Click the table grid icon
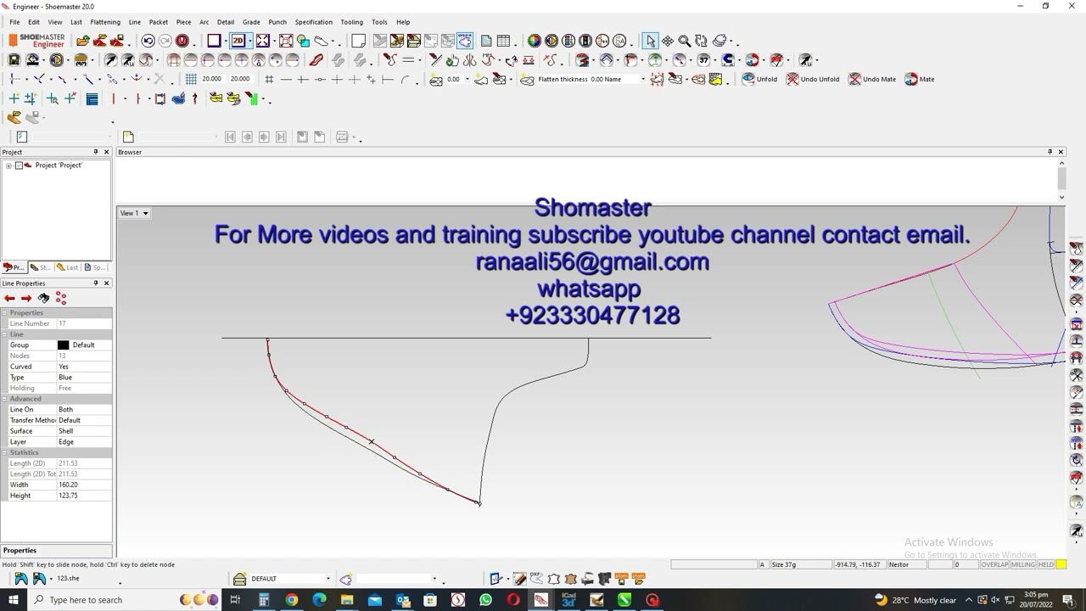 (503, 41)
